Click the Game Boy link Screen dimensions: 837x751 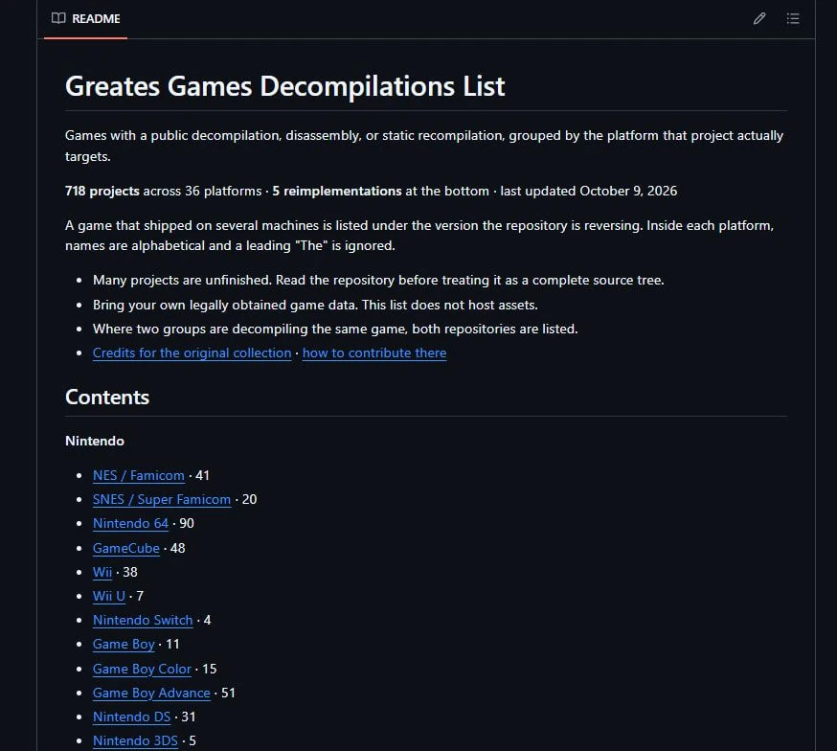(x=124, y=645)
